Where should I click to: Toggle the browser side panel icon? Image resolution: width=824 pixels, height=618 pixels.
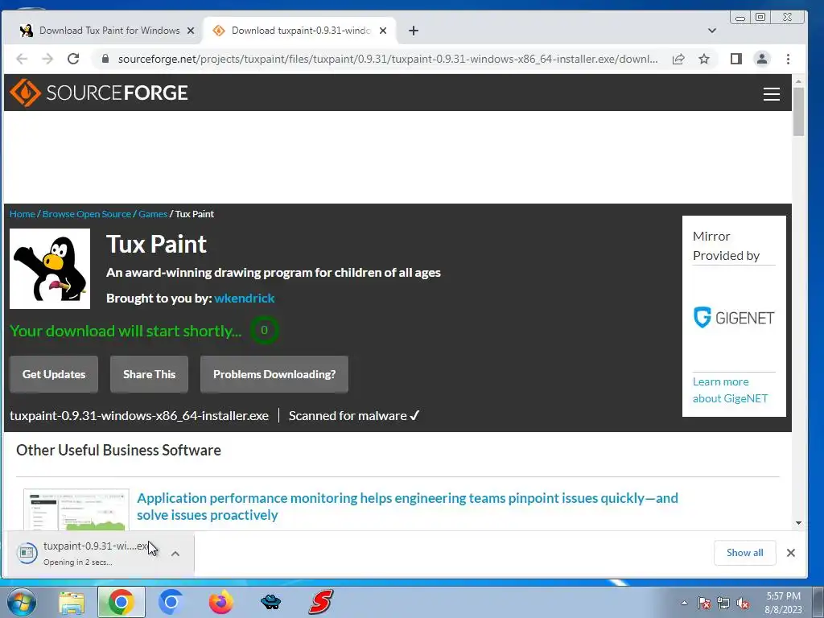coord(735,59)
